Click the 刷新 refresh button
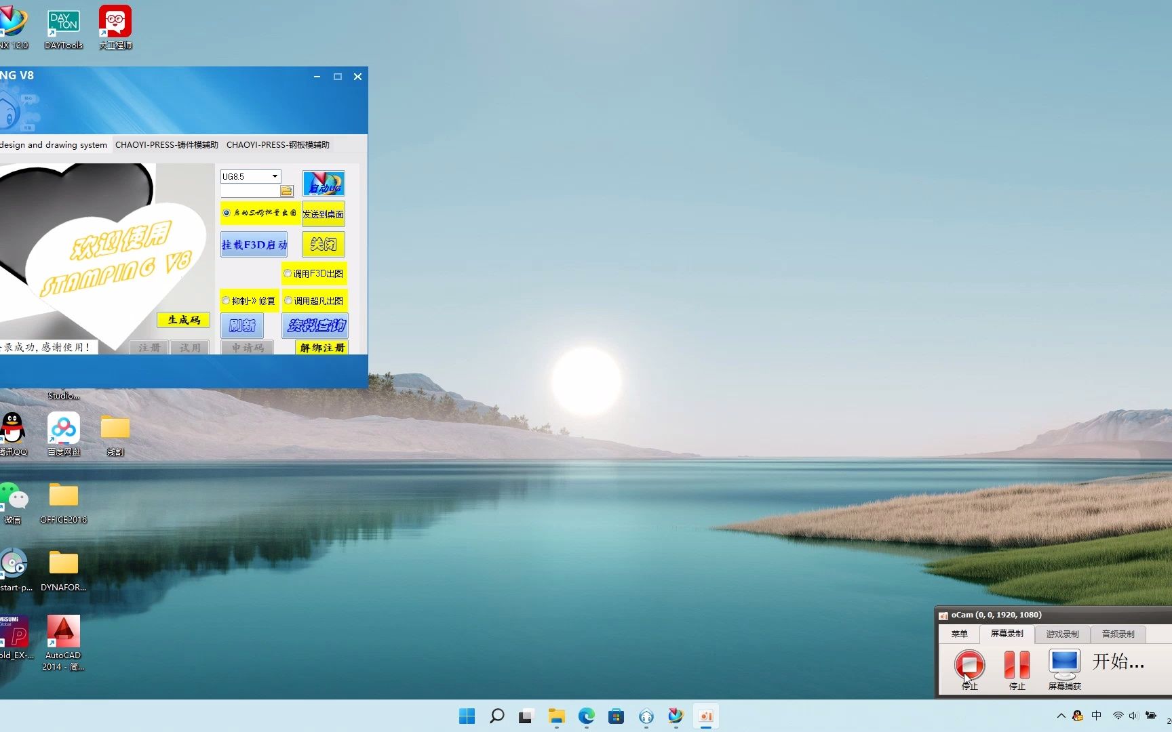1172x732 pixels. coord(242,326)
